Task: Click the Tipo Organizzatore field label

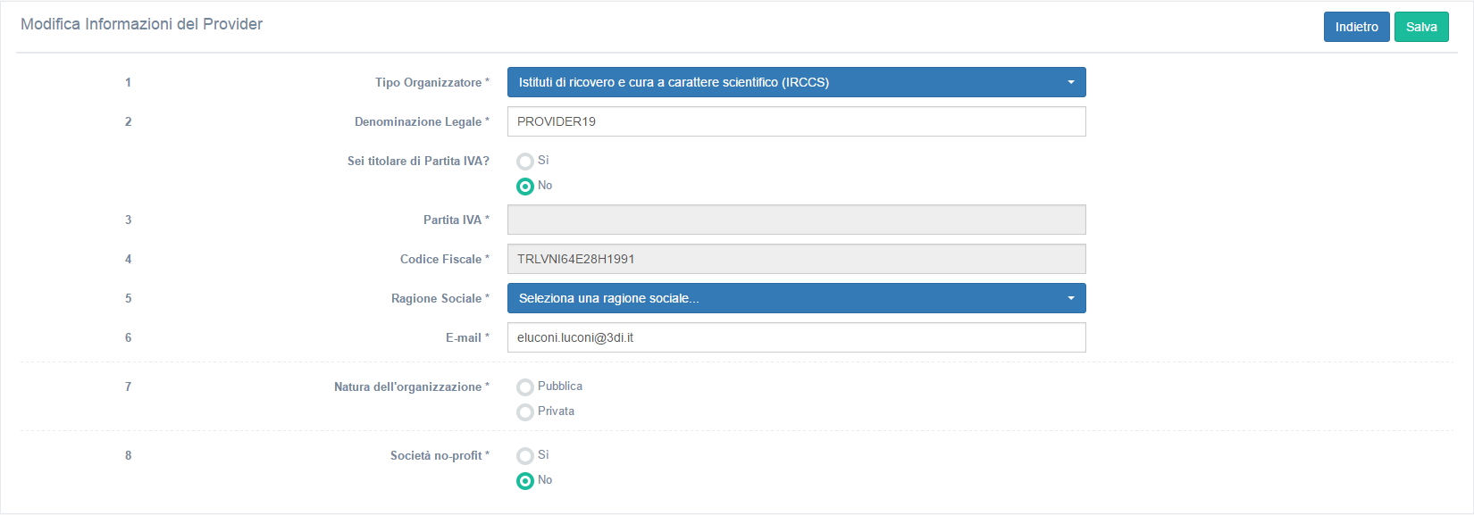Action: (431, 82)
